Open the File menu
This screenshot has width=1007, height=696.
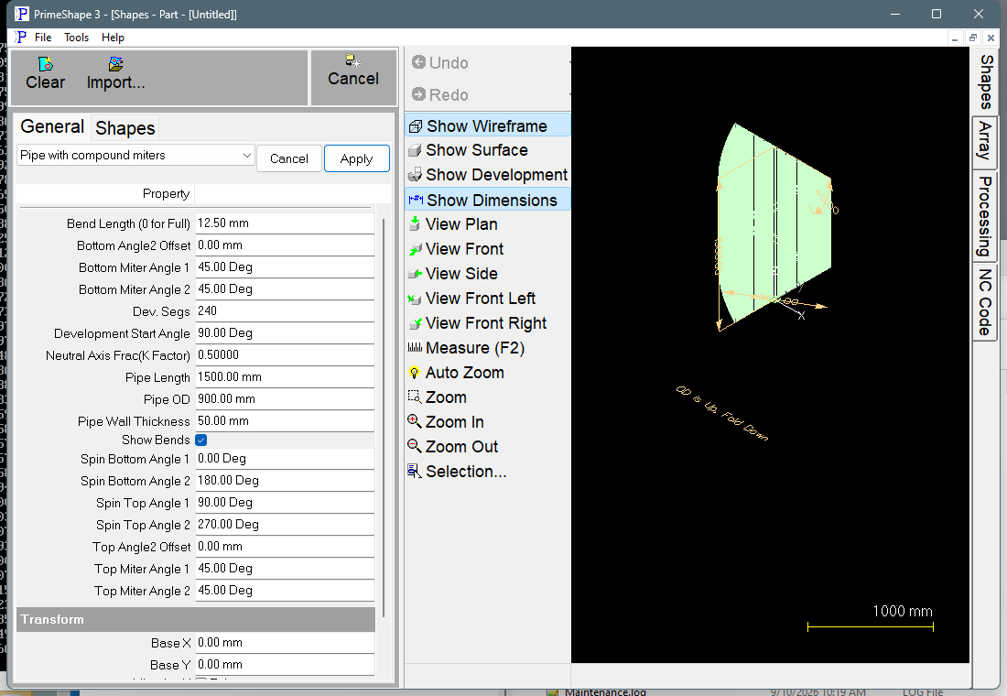click(43, 38)
